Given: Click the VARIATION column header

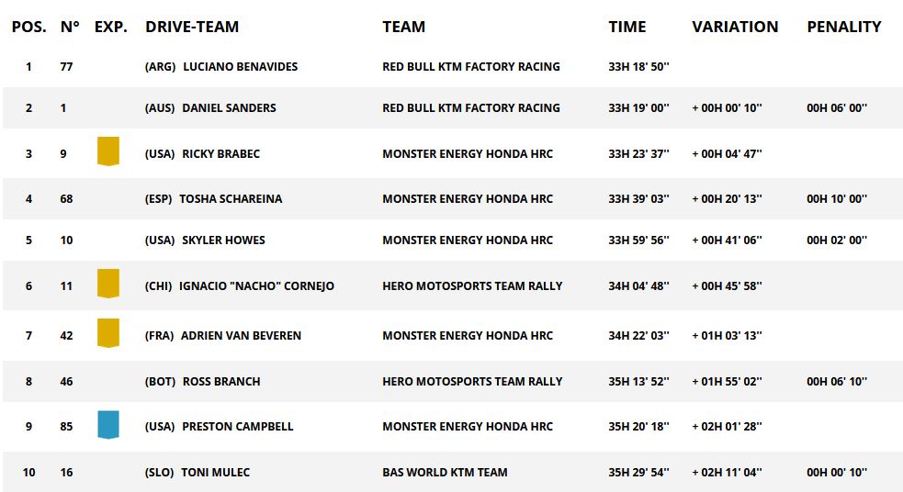Looking at the screenshot, I should coord(735,27).
